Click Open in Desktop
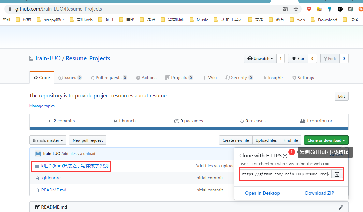The image size is (363, 212). (x=263, y=193)
